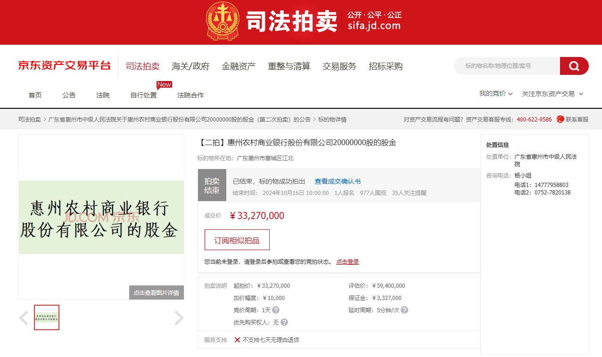Click the 35人关注提醒 text

(x=409, y=193)
